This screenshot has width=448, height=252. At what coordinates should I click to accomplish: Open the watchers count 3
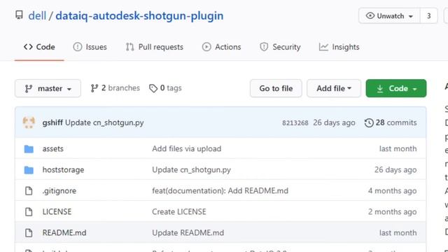[428, 15]
